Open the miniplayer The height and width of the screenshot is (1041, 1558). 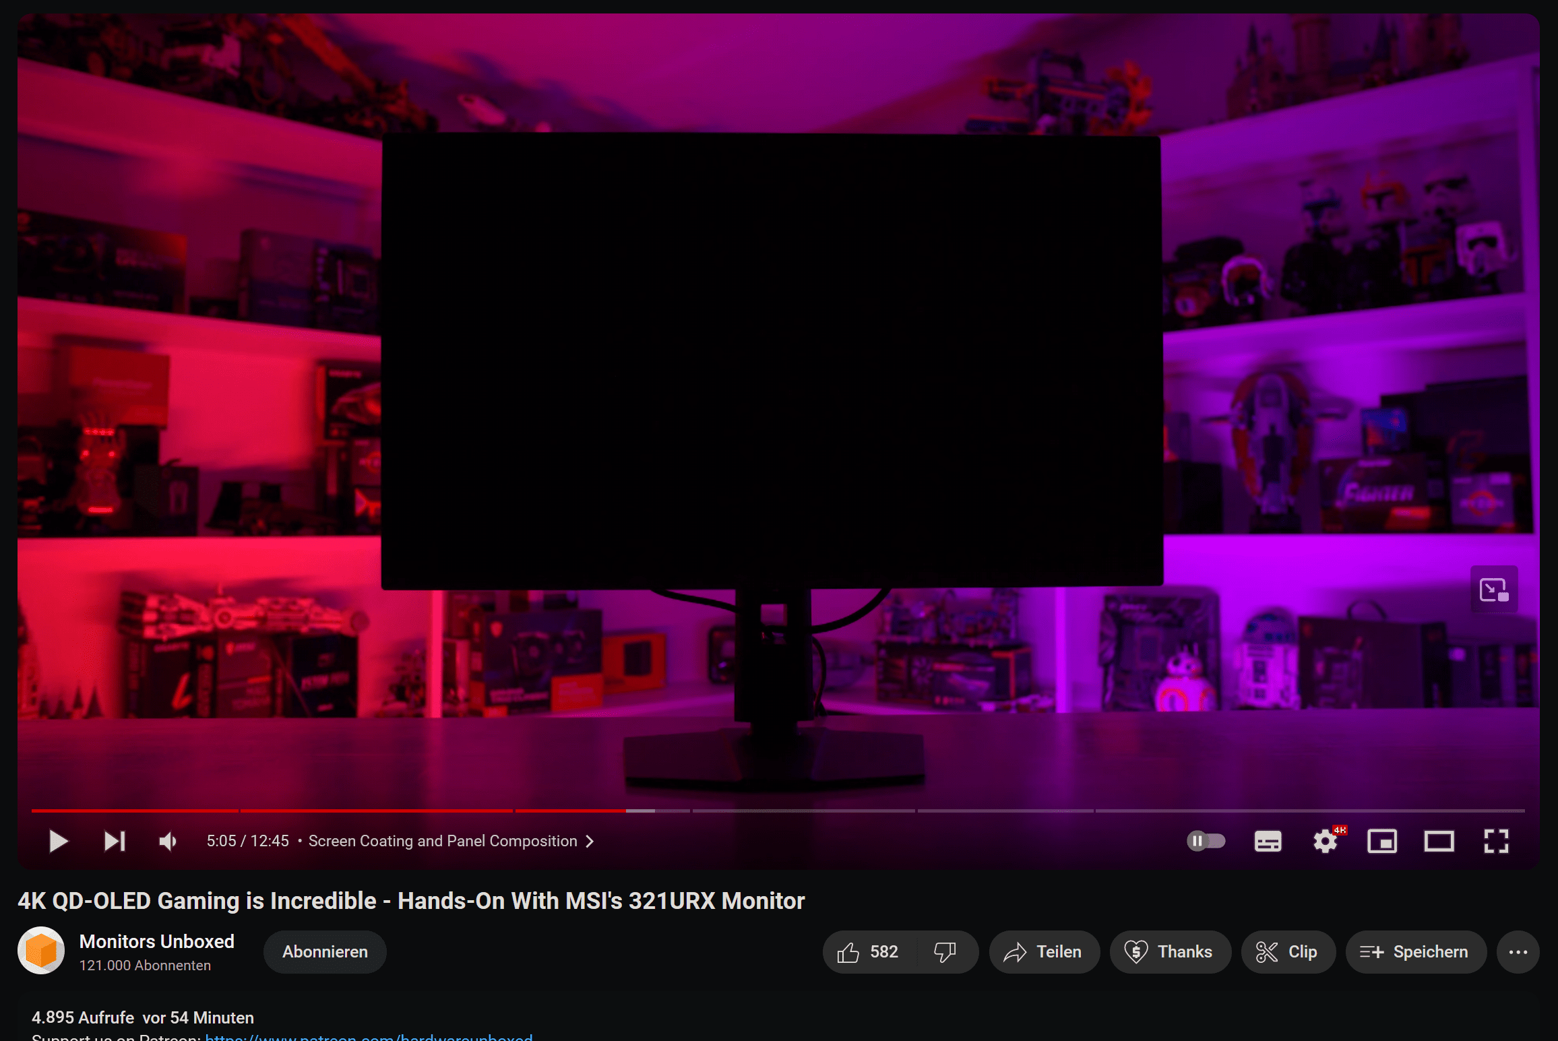point(1382,841)
